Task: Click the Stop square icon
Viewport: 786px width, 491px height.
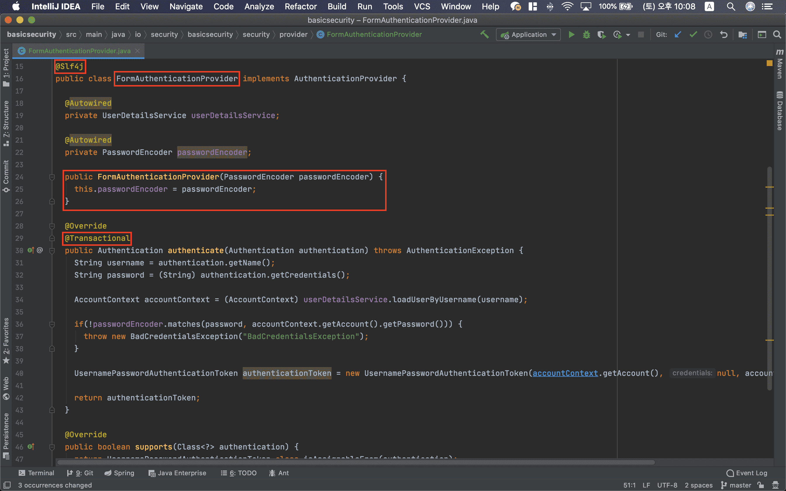Action: [x=641, y=34]
